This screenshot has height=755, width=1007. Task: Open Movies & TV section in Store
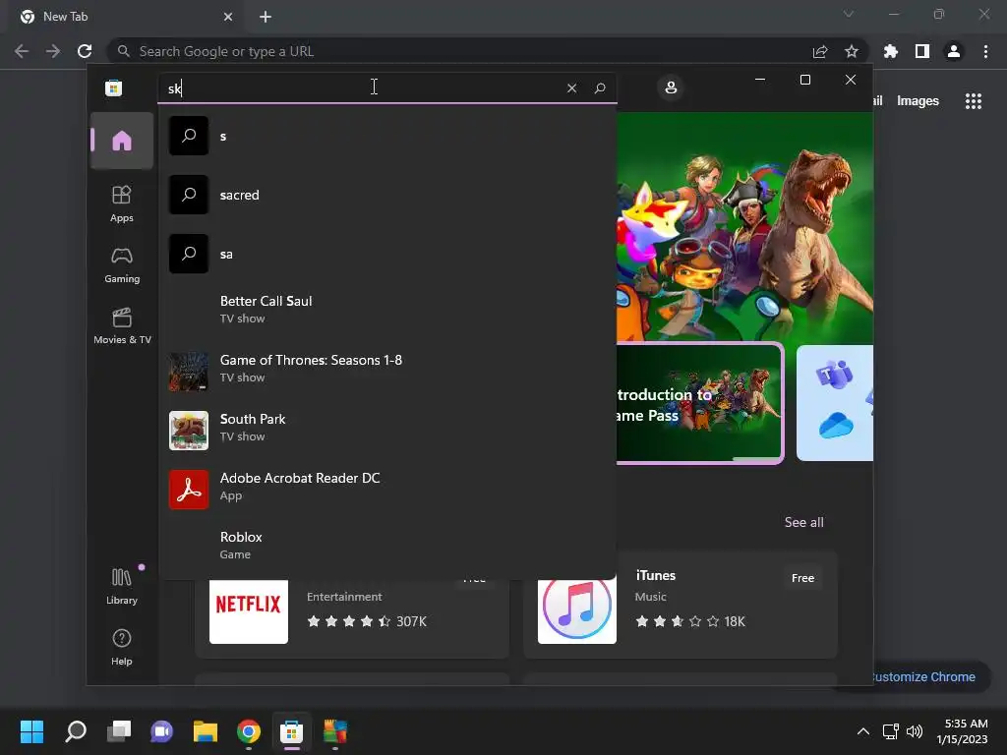[122, 326]
